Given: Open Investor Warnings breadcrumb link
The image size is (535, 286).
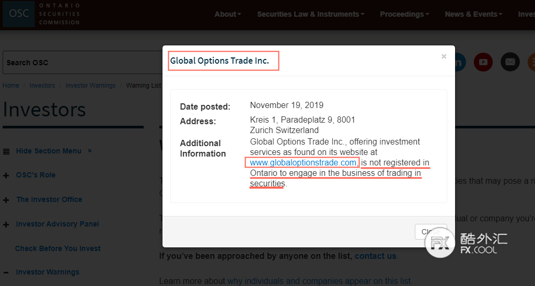Looking at the screenshot, I should (x=90, y=85).
